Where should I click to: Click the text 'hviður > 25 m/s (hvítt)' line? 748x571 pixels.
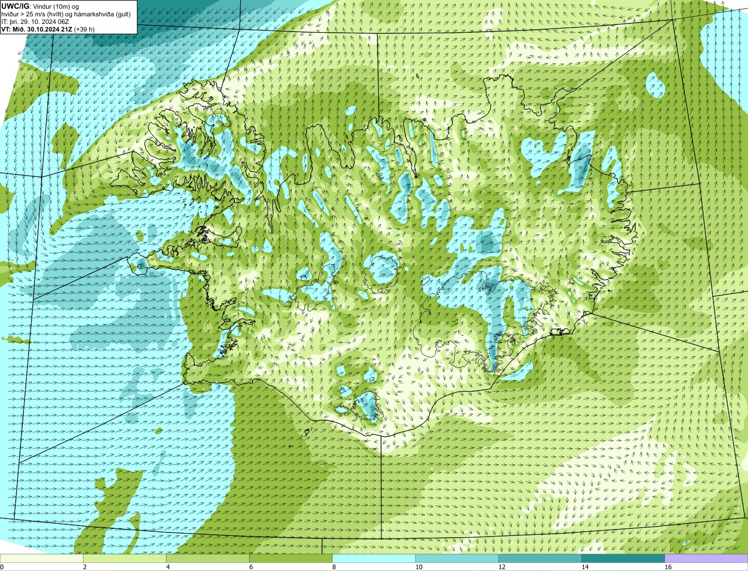67,14
